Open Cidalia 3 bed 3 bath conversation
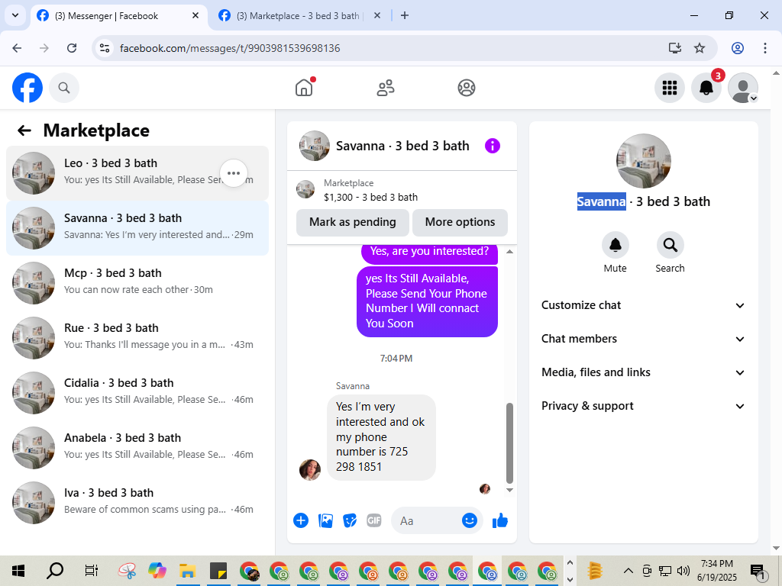782x586 pixels. click(137, 393)
